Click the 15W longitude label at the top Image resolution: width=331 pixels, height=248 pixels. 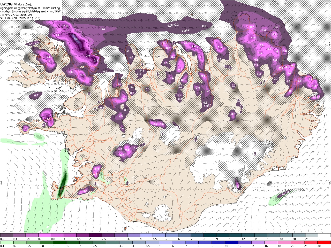(x=274, y=1)
